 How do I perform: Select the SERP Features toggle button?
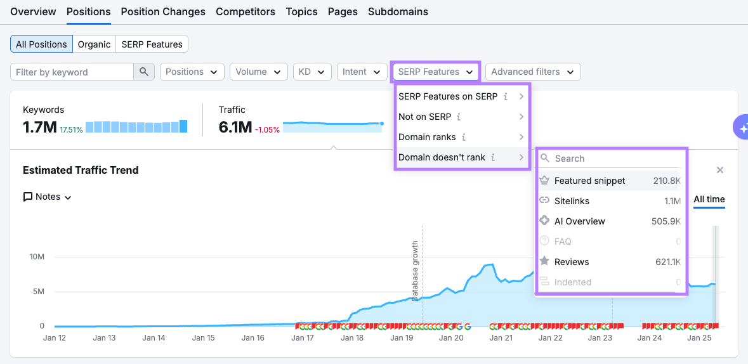pyautogui.click(x=152, y=44)
